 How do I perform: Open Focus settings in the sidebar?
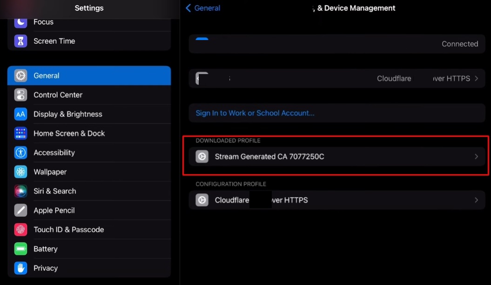coord(43,22)
